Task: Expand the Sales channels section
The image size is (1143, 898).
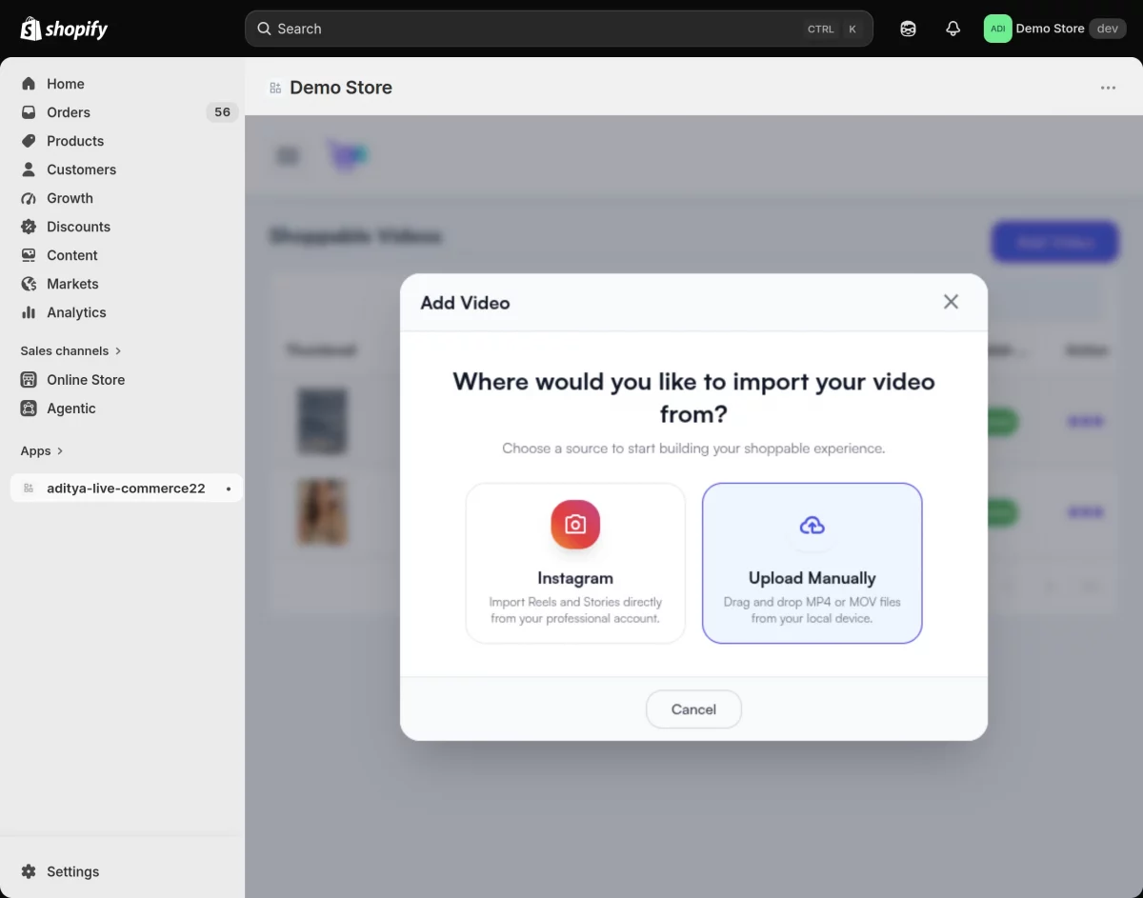Action: (71, 350)
